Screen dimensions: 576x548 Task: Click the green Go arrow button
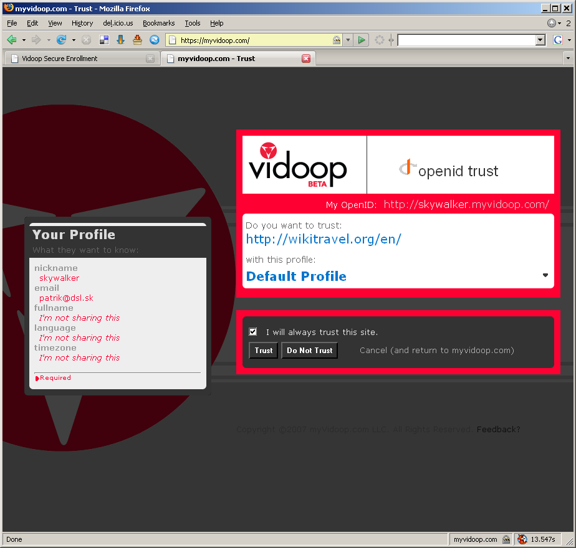[x=362, y=40]
